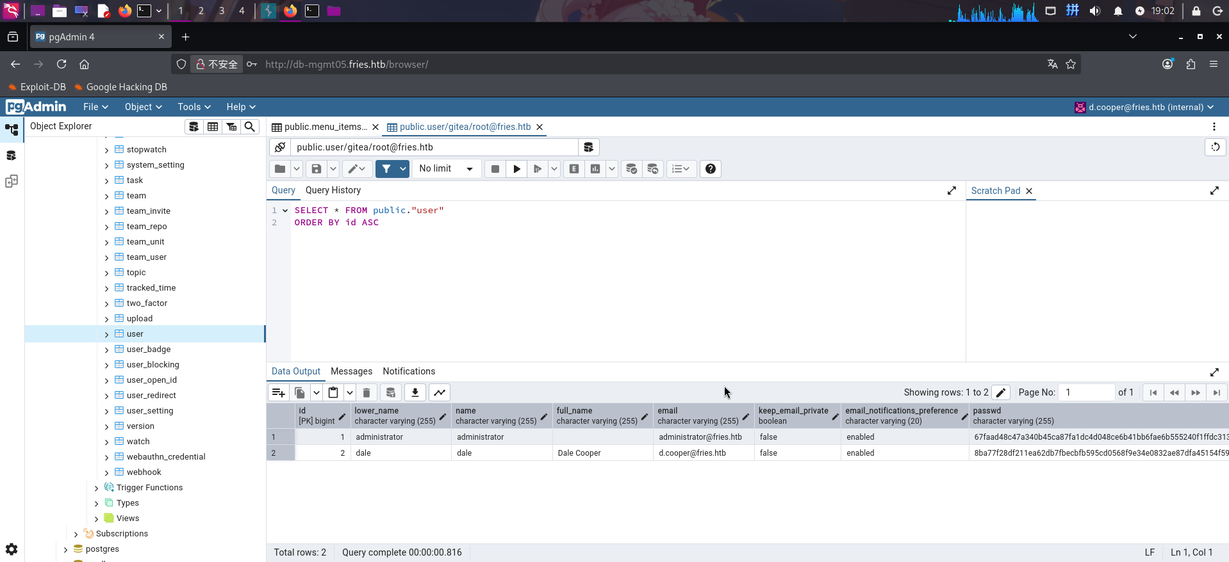Click the passwd column header
The height and width of the screenshot is (562, 1229).
[x=1098, y=416]
